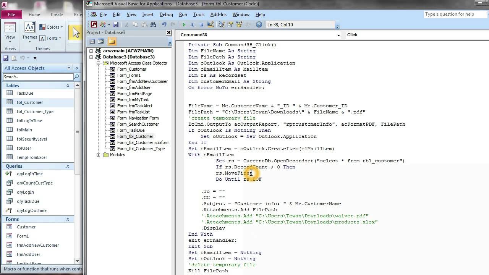Image resolution: width=489 pixels, height=275 pixels.
Task: Open the Insert menu
Action: 148,15
